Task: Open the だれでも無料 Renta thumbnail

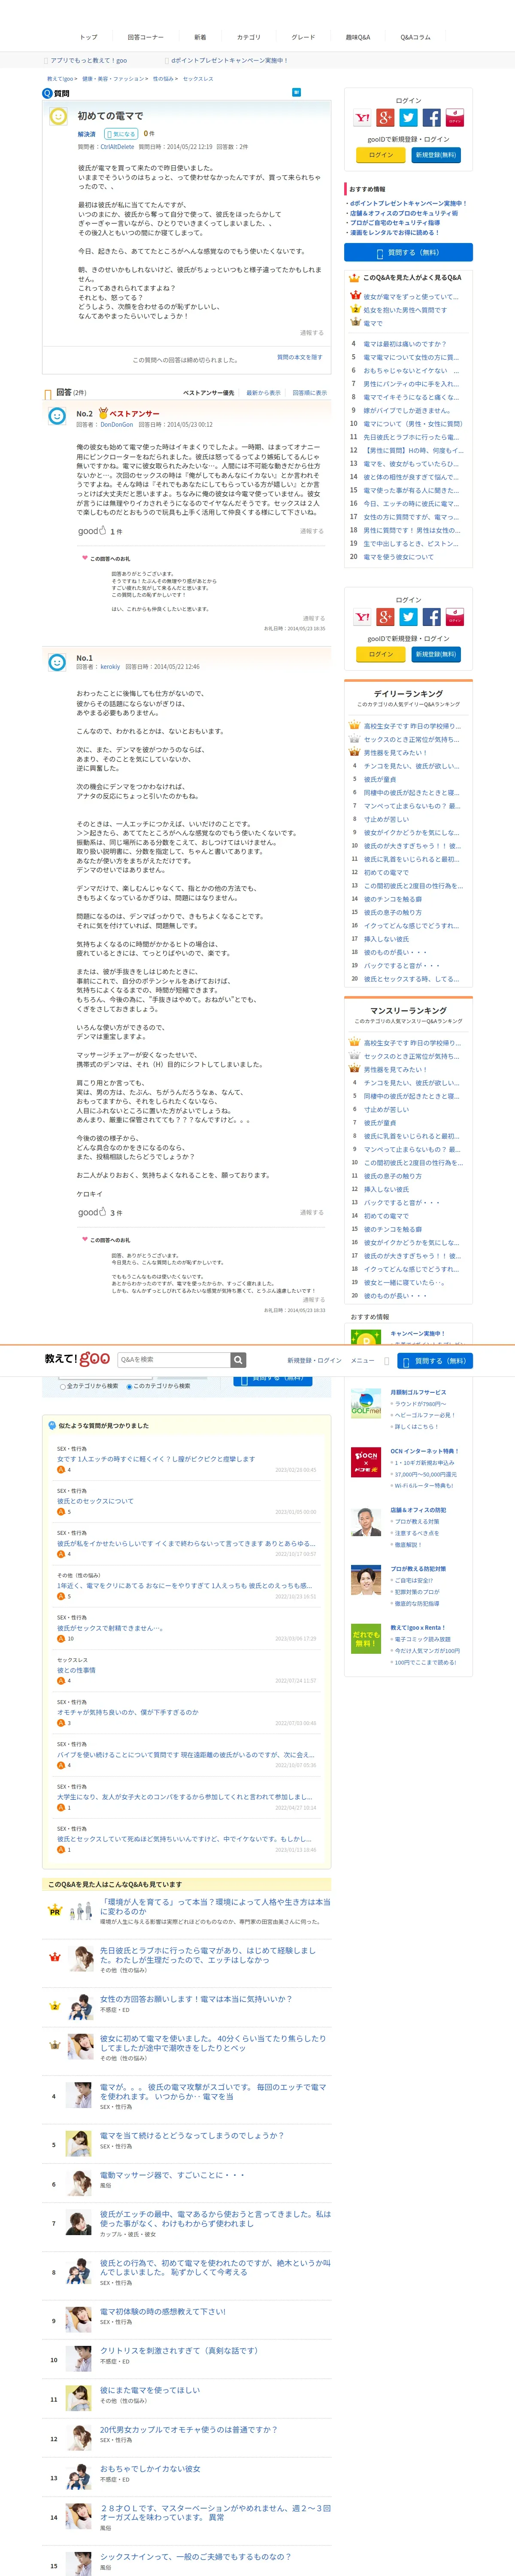Action: point(366,1639)
